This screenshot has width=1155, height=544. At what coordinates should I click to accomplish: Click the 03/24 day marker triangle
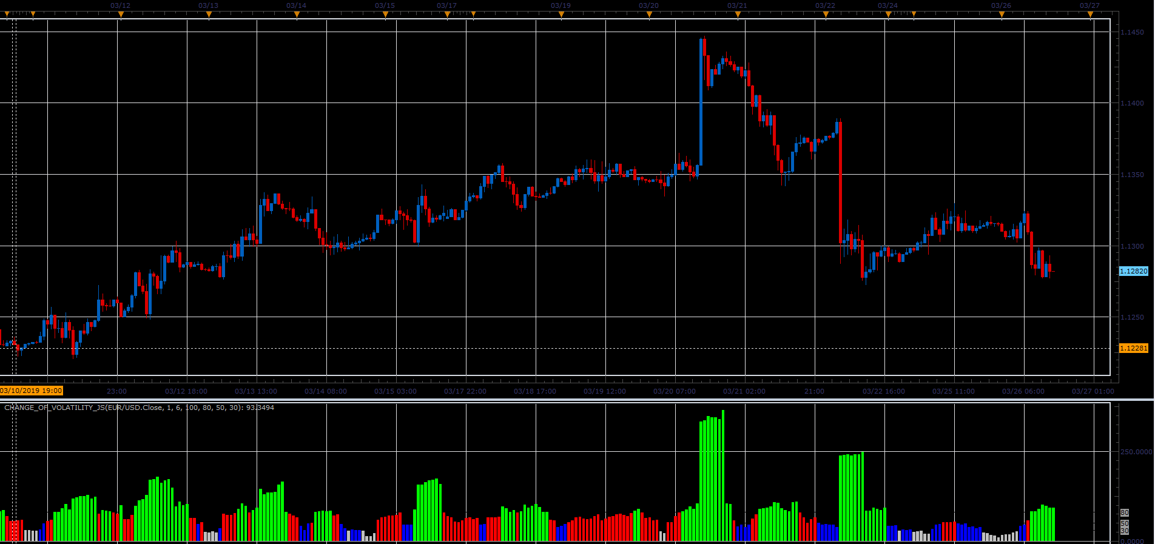click(x=888, y=15)
